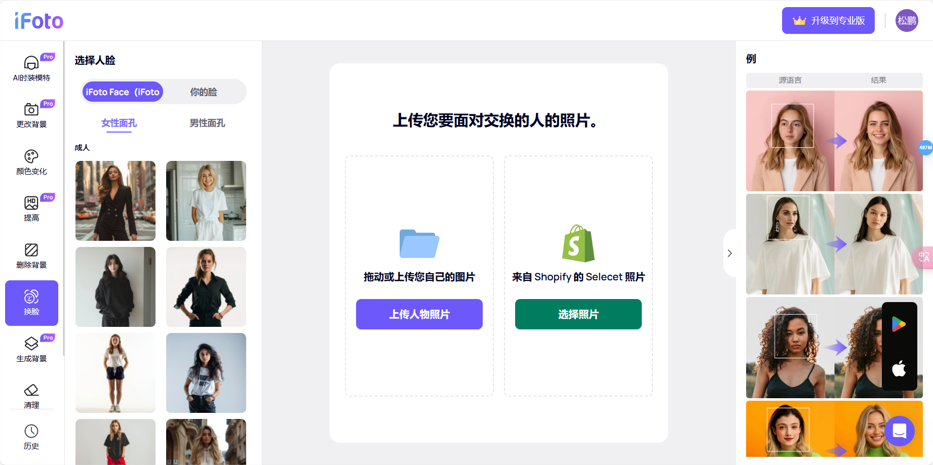
Task: View curly hair outdoor face swap example
Action: (x=834, y=348)
